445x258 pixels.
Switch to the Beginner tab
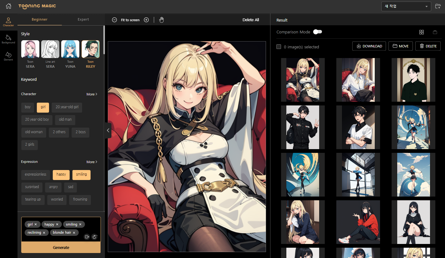[40, 19]
